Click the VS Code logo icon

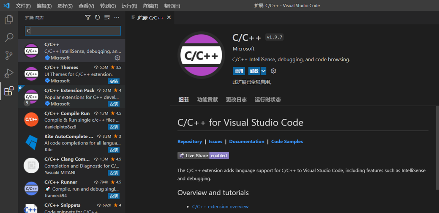[6, 5]
